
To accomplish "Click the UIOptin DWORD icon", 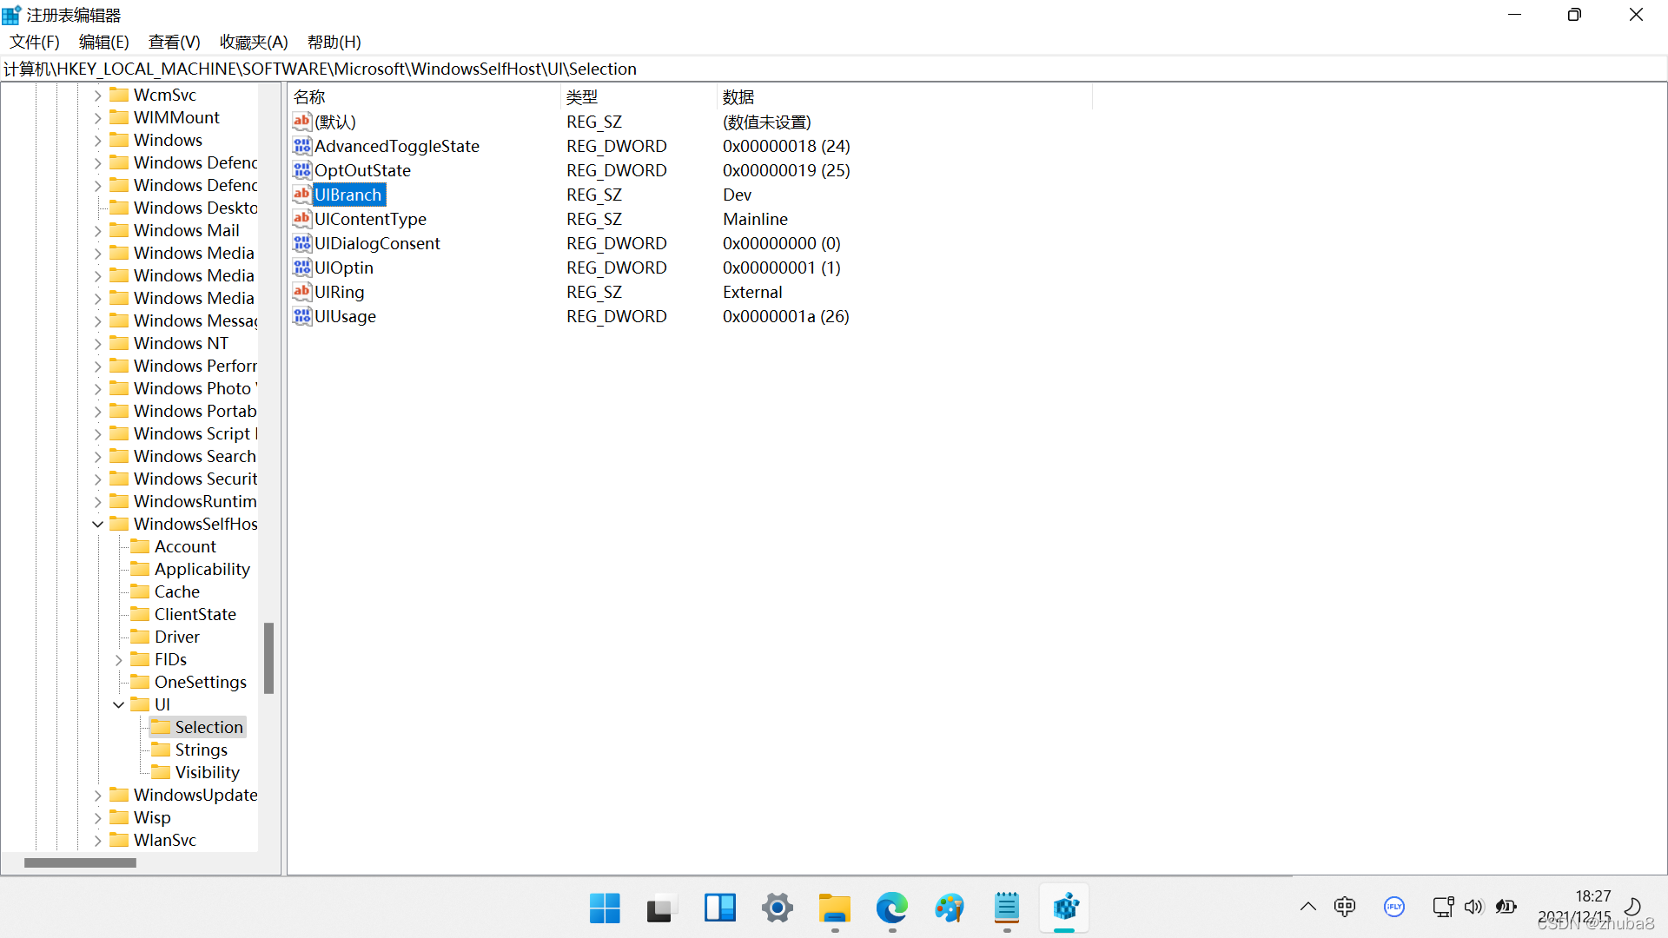I will click(301, 268).
